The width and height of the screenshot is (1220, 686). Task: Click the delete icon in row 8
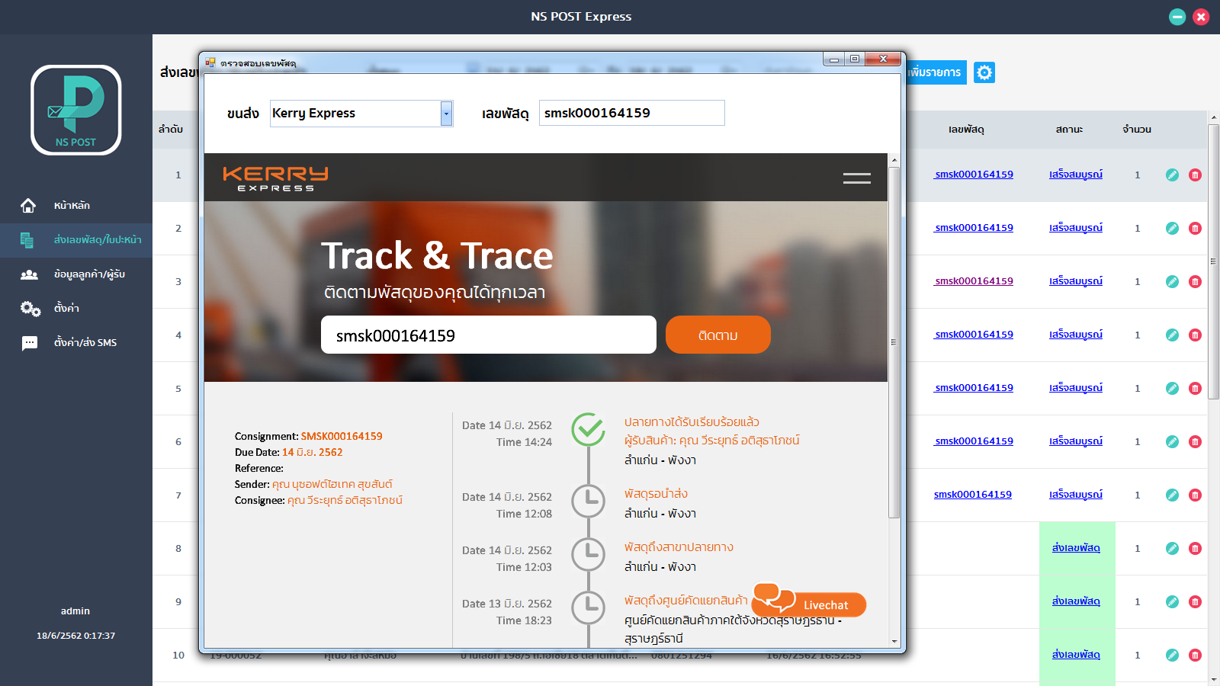point(1195,549)
